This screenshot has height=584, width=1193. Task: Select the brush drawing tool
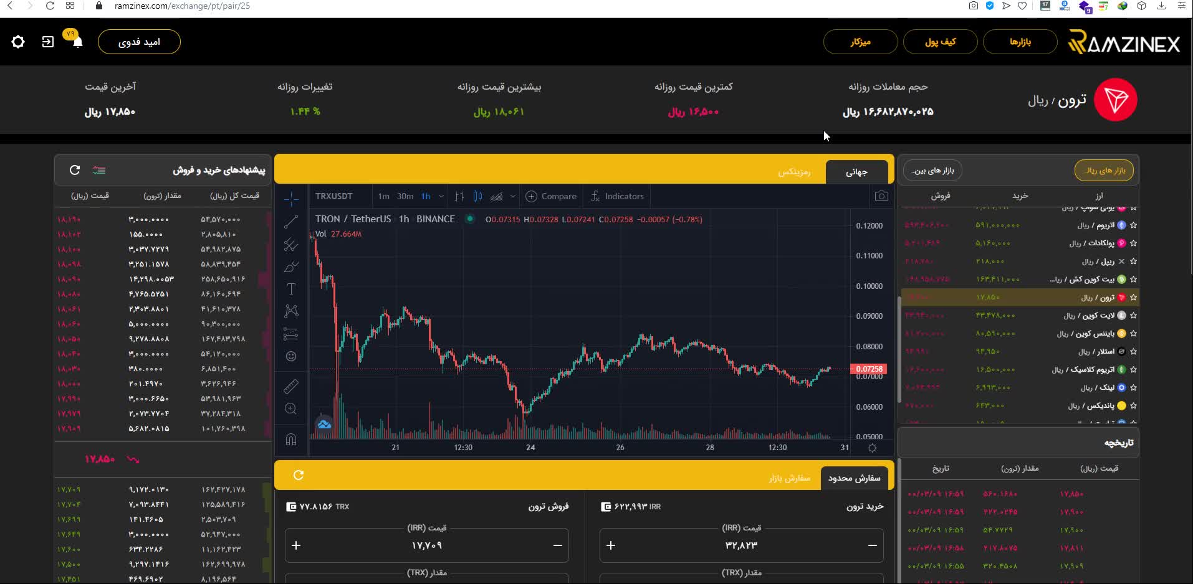click(x=291, y=266)
